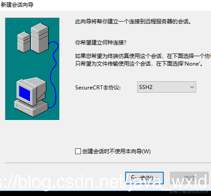211x196 pixels.
Task: Click the SecureCRT®协议 label
Action: [98, 87]
